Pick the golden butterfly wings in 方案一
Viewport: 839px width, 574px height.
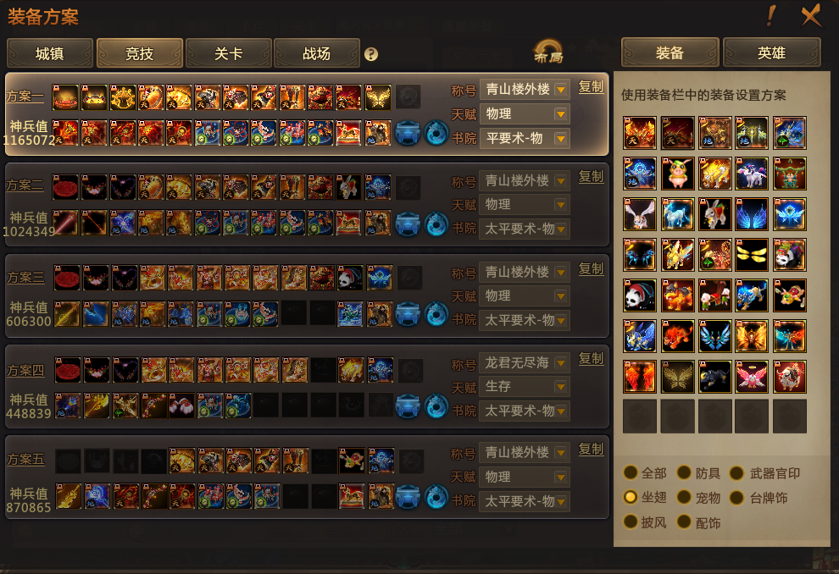click(378, 97)
